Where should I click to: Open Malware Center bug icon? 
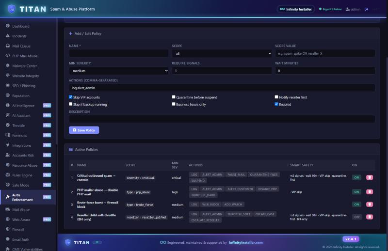coord(8,65)
